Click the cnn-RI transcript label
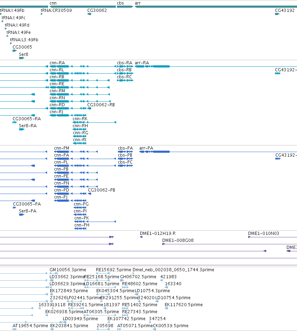Image resolution: width=297 pixels, height=331 pixels. [80, 140]
